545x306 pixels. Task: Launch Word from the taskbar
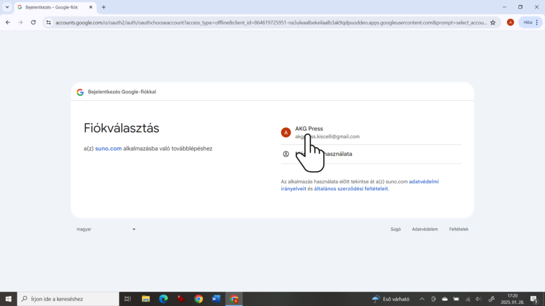coord(216,299)
